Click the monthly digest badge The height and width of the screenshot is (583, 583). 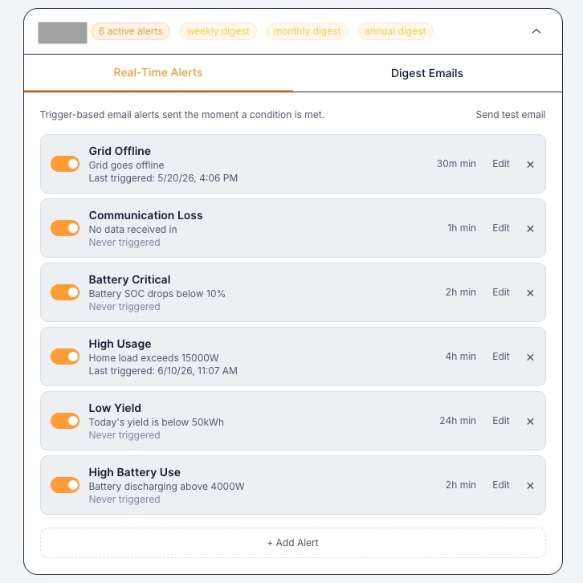307,31
